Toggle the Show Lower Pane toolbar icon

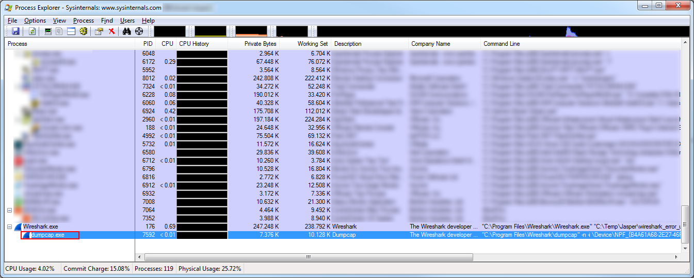point(71,31)
